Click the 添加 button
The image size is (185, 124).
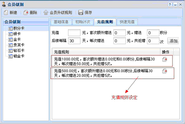point(173,41)
